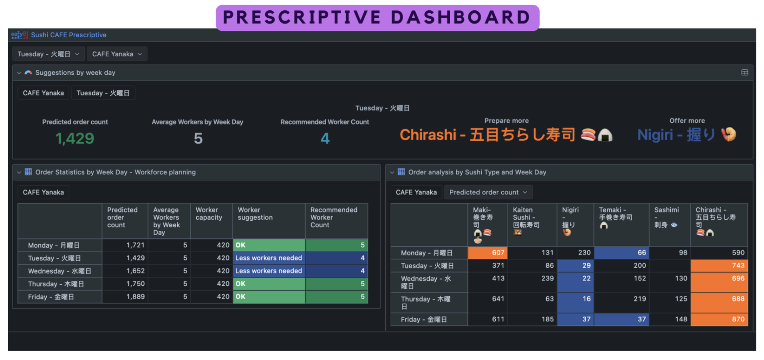Click the blue 29 Tuesday Nigiri cell

(x=576, y=265)
